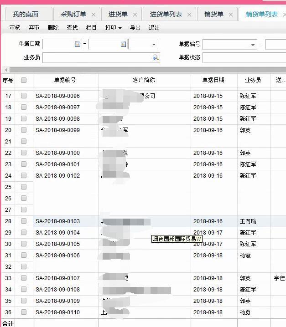Check the checkbox for row 33
The width and height of the screenshot is (286, 327).
pyautogui.click(x=24, y=278)
